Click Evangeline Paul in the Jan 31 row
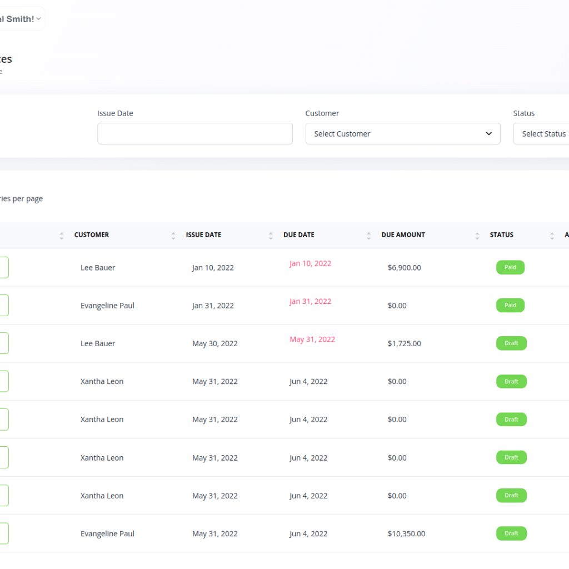 [x=107, y=306]
